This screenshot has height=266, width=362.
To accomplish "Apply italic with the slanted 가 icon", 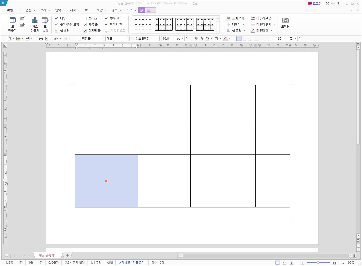I will pyautogui.click(x=202, y=39).
